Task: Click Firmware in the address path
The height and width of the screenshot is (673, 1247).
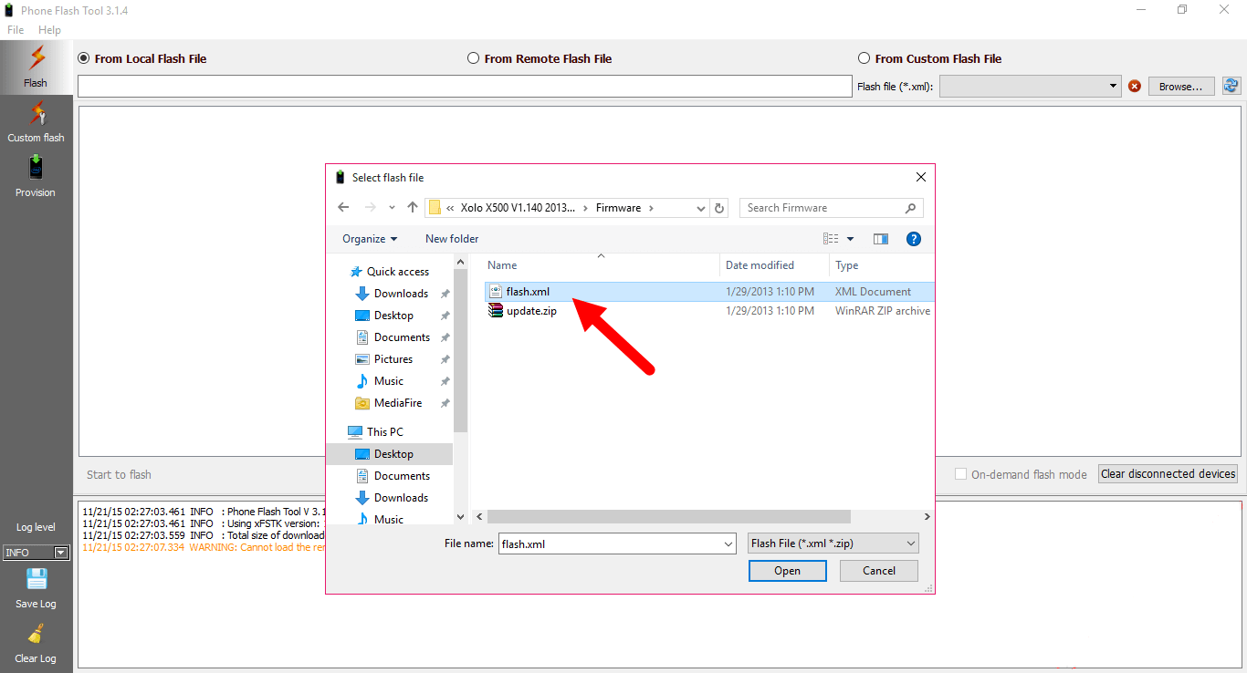Action: (618, 208)
